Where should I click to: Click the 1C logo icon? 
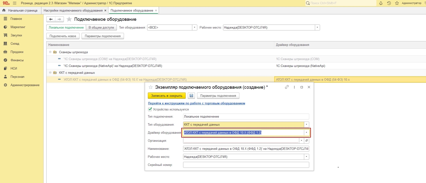(6, 3)
